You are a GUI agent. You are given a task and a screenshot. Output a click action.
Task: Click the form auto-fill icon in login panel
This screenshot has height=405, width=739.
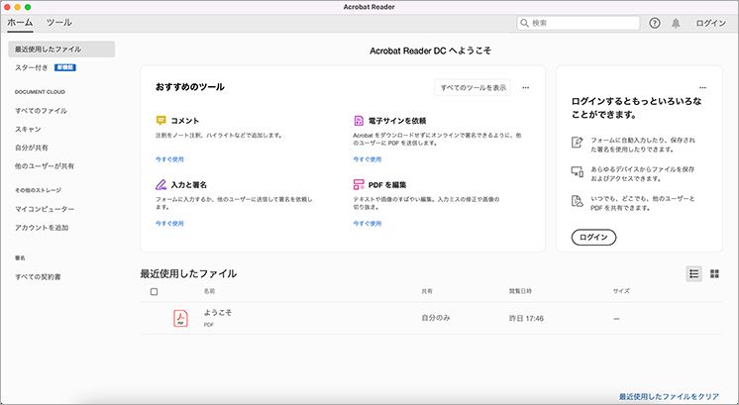(577, 142)
